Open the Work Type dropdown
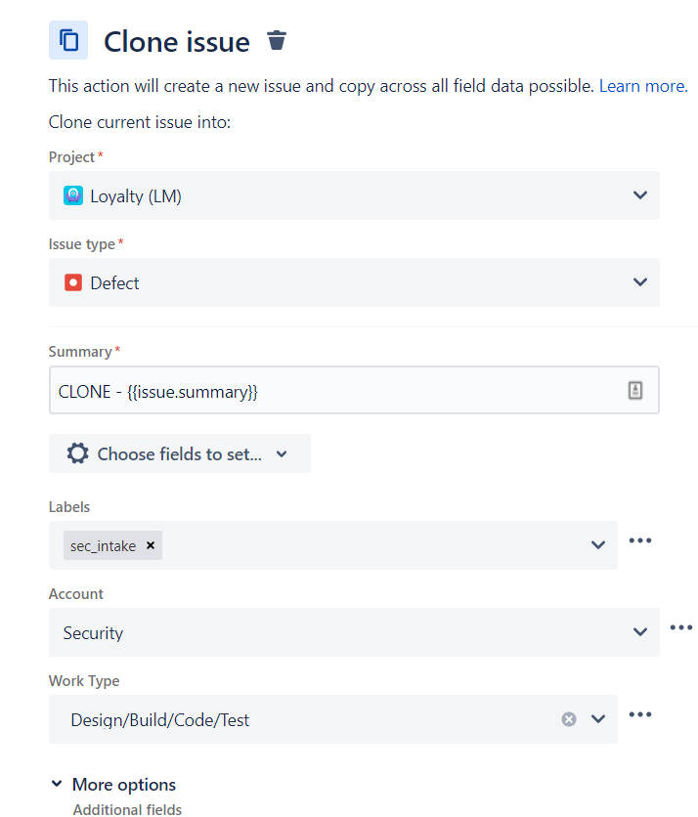This screenshot has height=817, width=698. (x=598, y=718)
